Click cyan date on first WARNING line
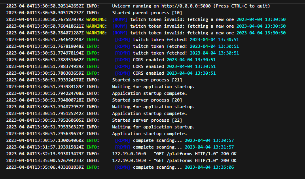The height and width of the screenshot is (179, 305). tap(261, 19)
